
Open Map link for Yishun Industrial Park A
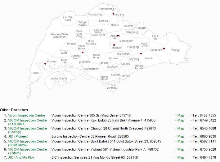[x=181, y=149]
